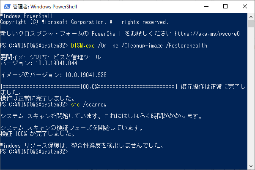
Task: Click the image version 10.0.19041.928
Action: [86, 75]
